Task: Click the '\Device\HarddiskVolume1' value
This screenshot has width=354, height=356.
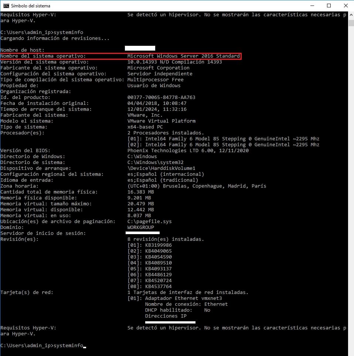Action: 161,168
